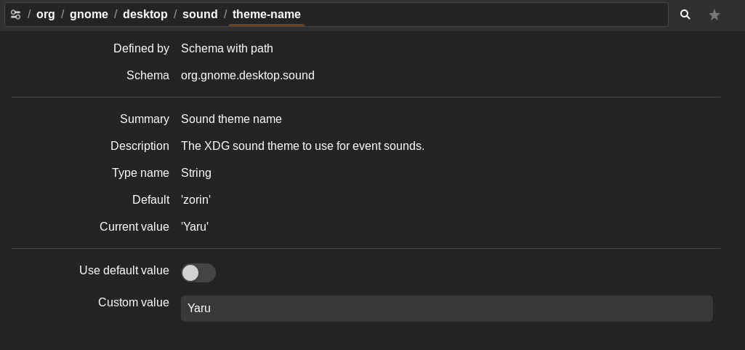Click the default value 'zorin'
This screenshot has width=745, height=350.
coord(196,199)
